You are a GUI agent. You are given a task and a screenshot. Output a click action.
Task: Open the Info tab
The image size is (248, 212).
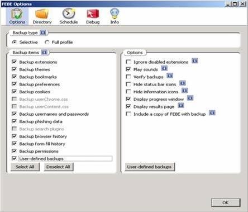[115, 17]
